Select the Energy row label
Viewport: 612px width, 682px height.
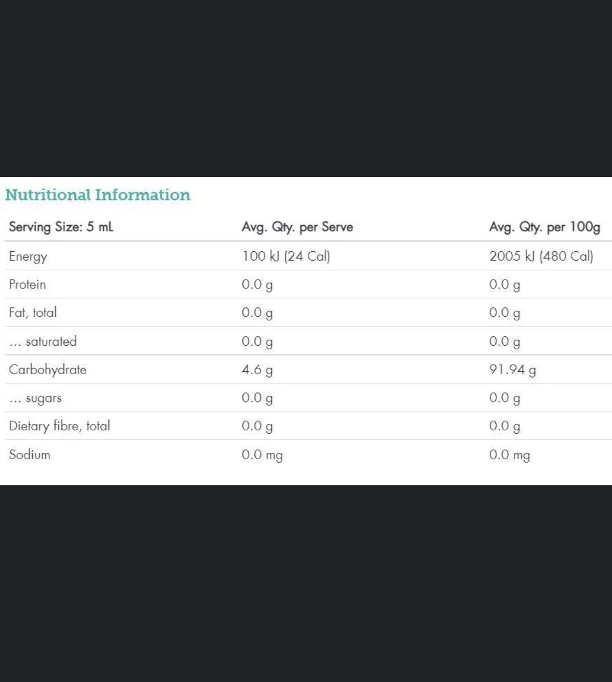28,256
